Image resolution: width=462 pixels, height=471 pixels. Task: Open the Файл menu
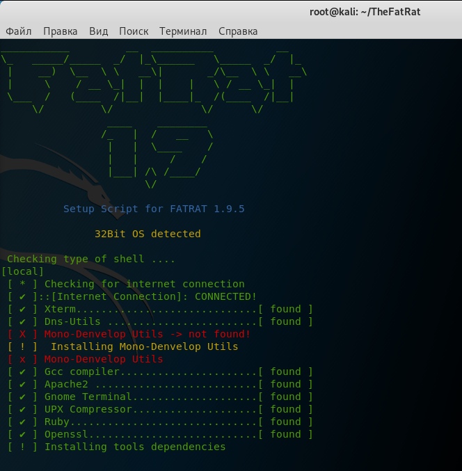pos(19,31)
